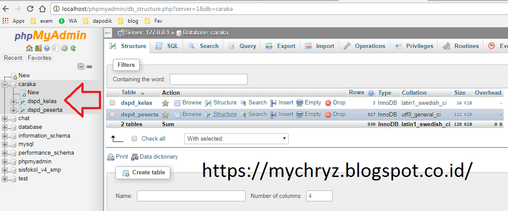This screenshot has height=211, width=508.
Task: Sort by Table column header
Action: coord(129,93)
